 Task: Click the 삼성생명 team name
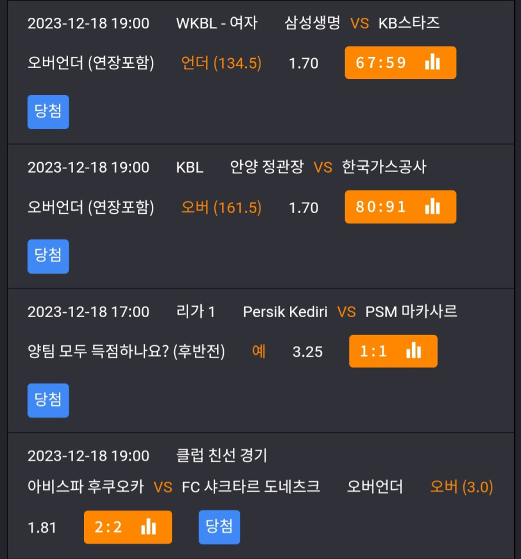point(312,23)
